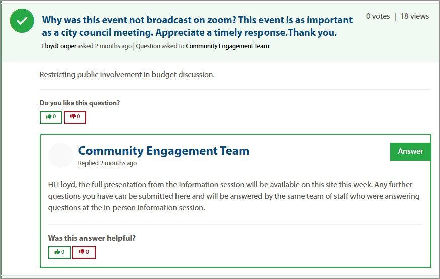440x279 pixels.
Task: Like the question with thumbs up
Action: point(51,117)
